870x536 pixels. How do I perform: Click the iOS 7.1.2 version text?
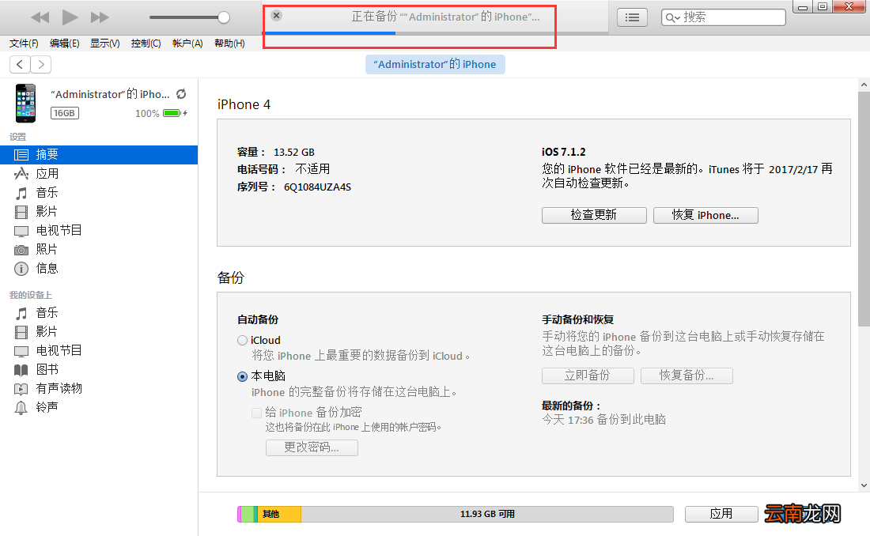point(564,152)
